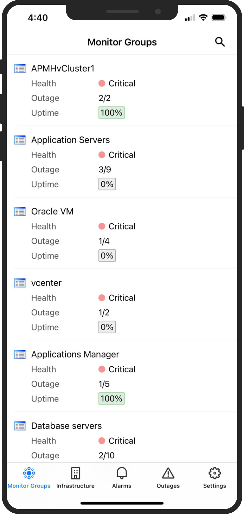Open the Application Servers group name
Screen dimensions: 244x514
(70, 140)
